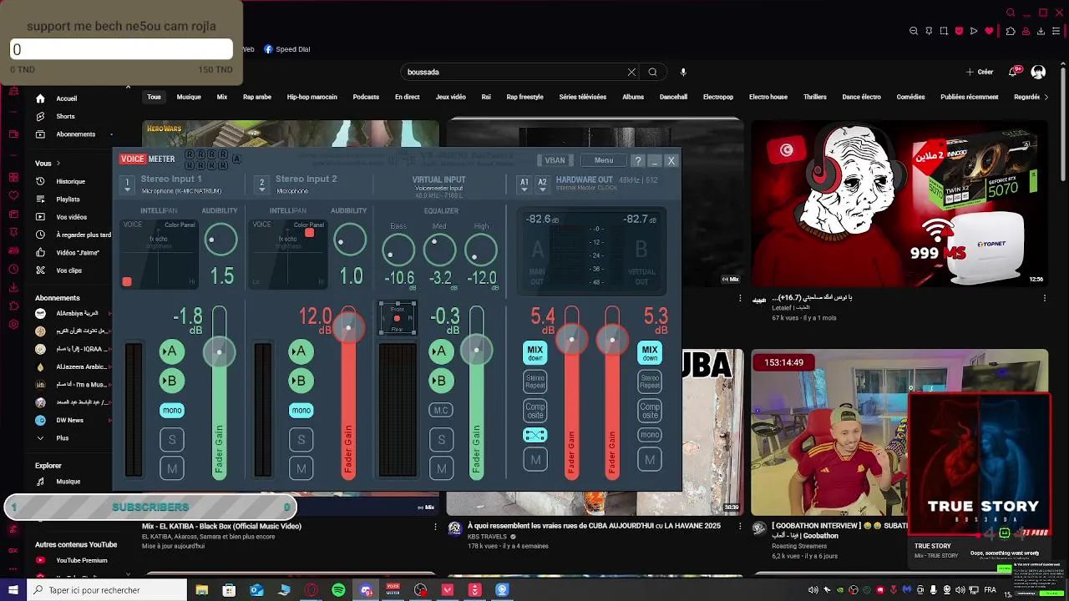Toggle MIX down on bus B
The width and height of the screenshot is (1069, 601).
(650, 353)
